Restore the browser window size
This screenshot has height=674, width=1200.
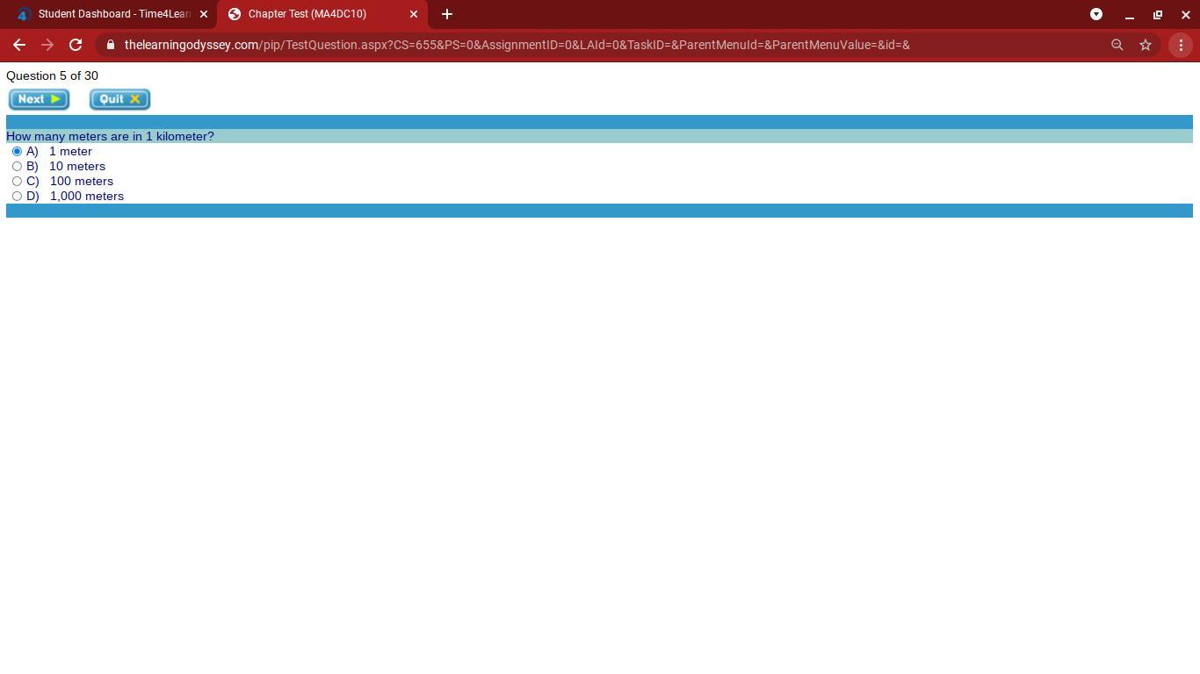pos(1158,15)
